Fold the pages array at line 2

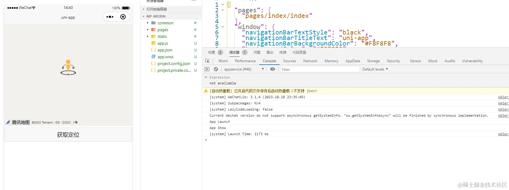(x=223, y=10)
